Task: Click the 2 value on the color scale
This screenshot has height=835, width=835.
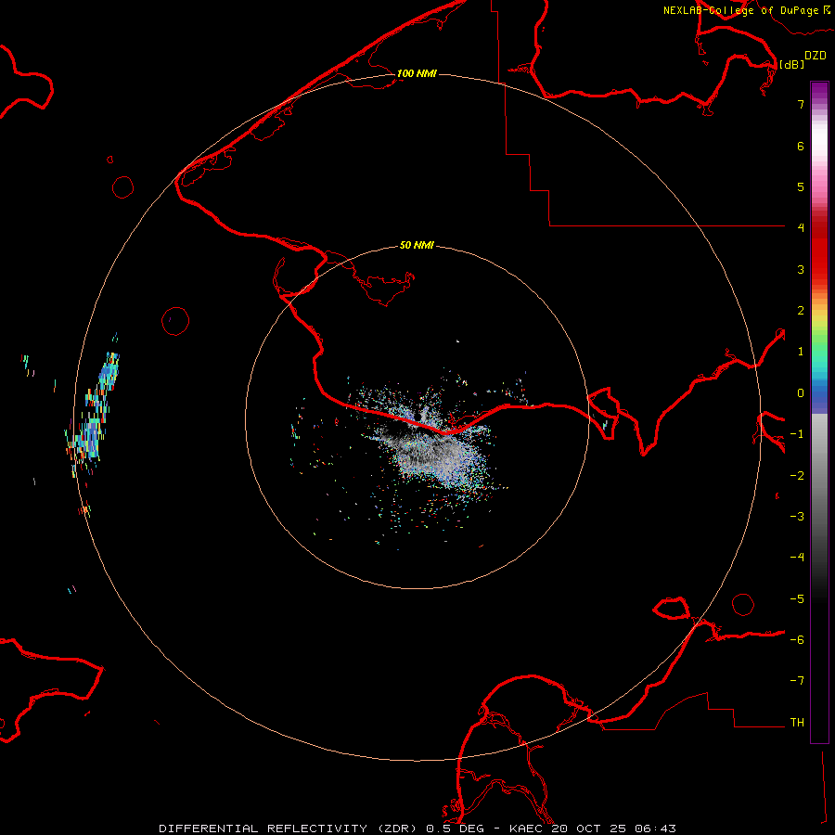Action: pos(801,311)
